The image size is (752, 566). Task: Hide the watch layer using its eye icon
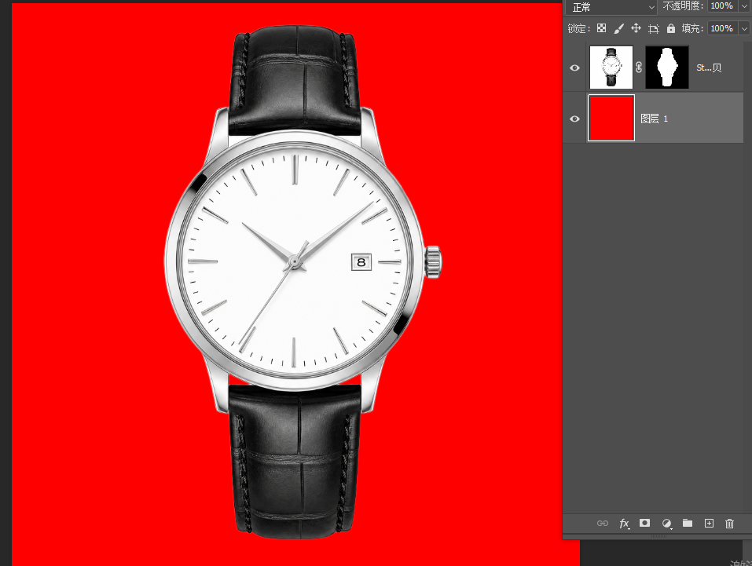(574, 68)
